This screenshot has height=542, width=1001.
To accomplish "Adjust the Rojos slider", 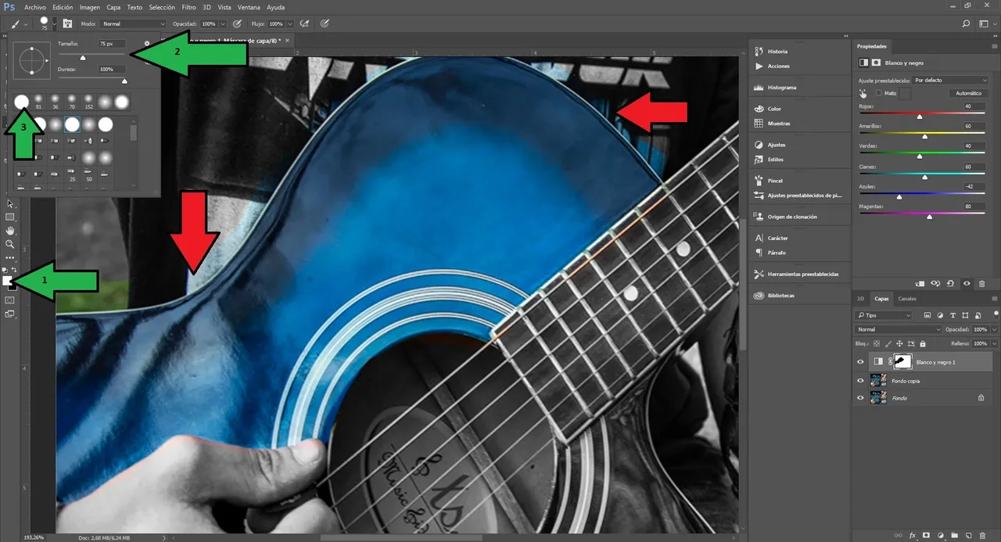I will click(920, 116).
